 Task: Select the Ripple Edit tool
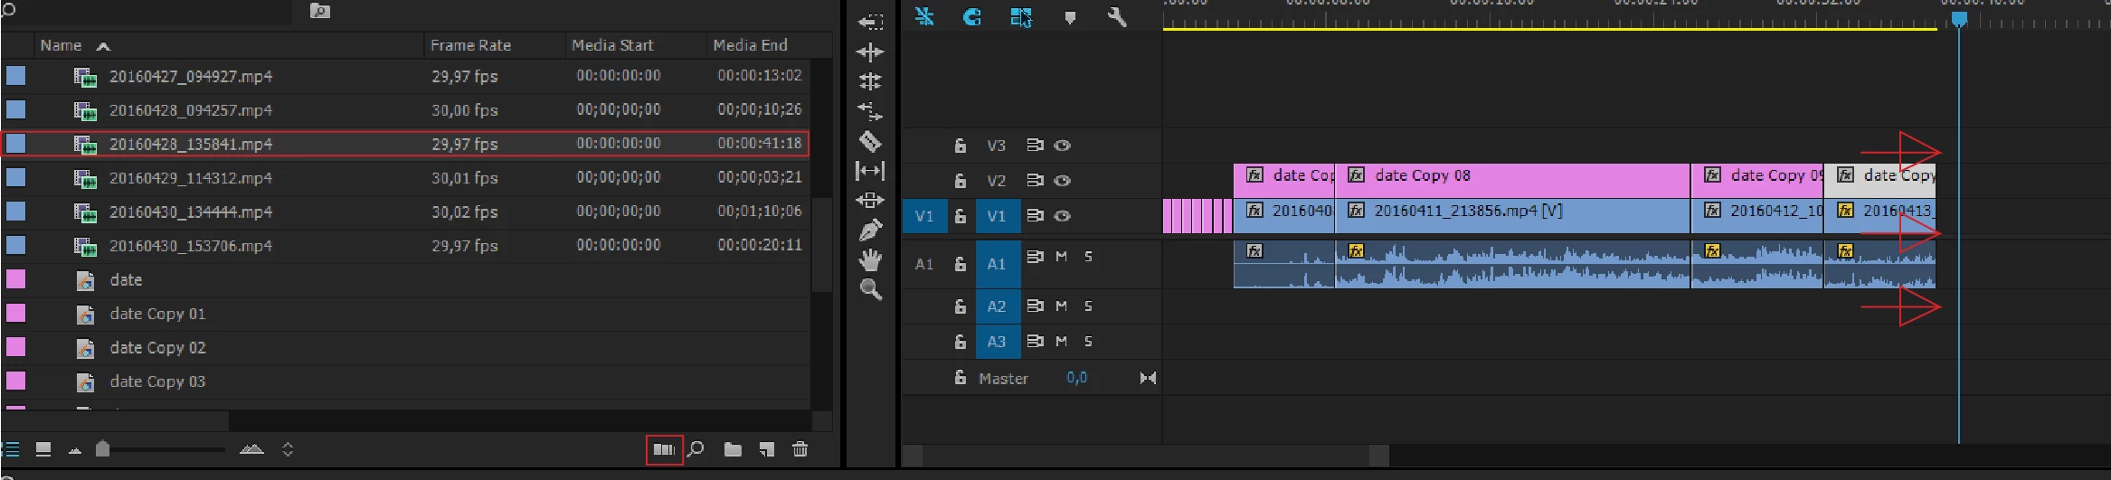pos(870,52)
